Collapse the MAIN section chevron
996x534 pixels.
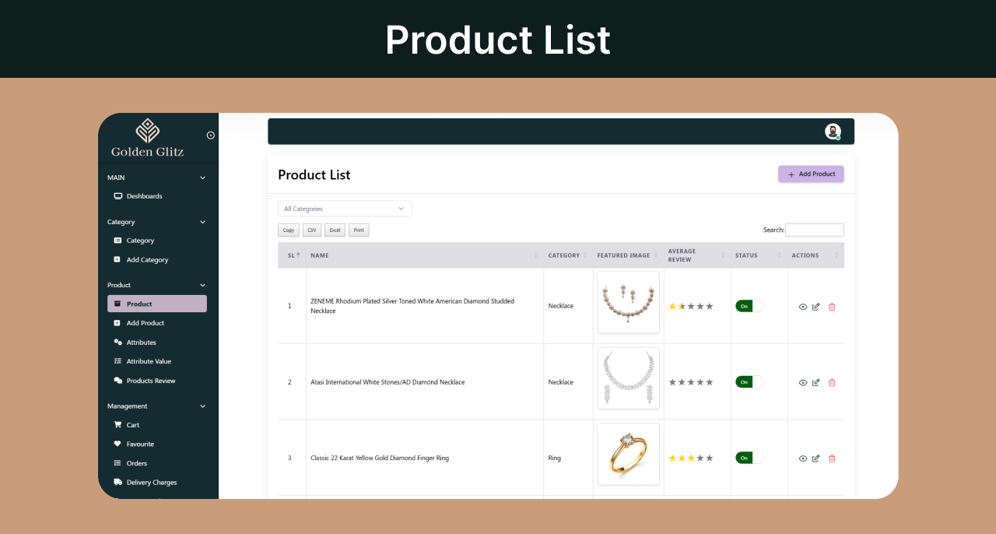[202, 177]
